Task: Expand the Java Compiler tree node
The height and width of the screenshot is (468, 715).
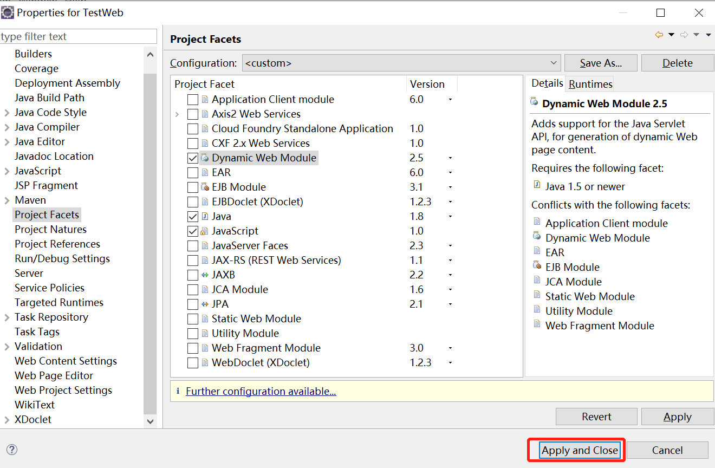Action: 6,127
